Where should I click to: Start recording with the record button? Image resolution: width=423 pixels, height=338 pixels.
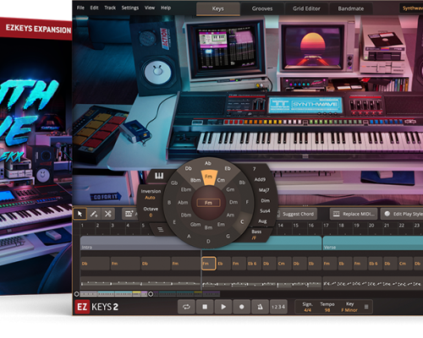(242, 307)
